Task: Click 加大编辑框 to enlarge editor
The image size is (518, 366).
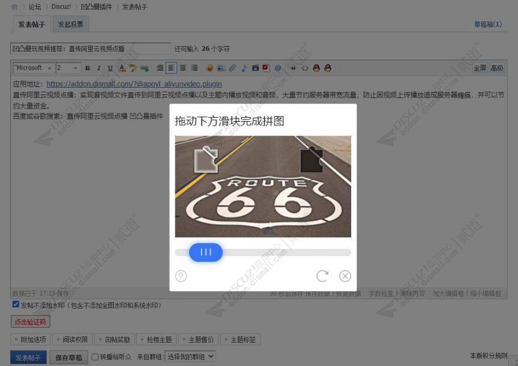Action: pos(449,293)
